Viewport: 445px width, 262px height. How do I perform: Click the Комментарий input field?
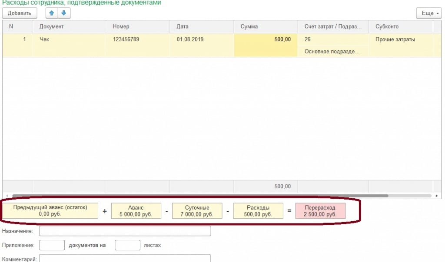125,259
